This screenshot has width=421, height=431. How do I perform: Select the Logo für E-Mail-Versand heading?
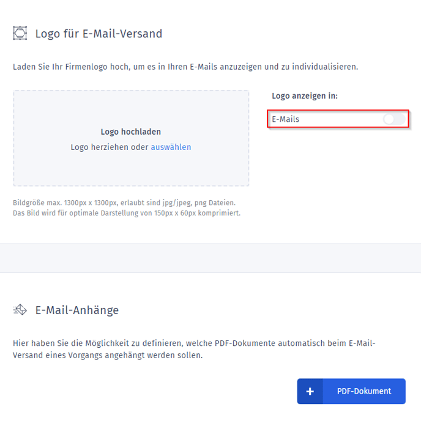(x=99, y=34)
